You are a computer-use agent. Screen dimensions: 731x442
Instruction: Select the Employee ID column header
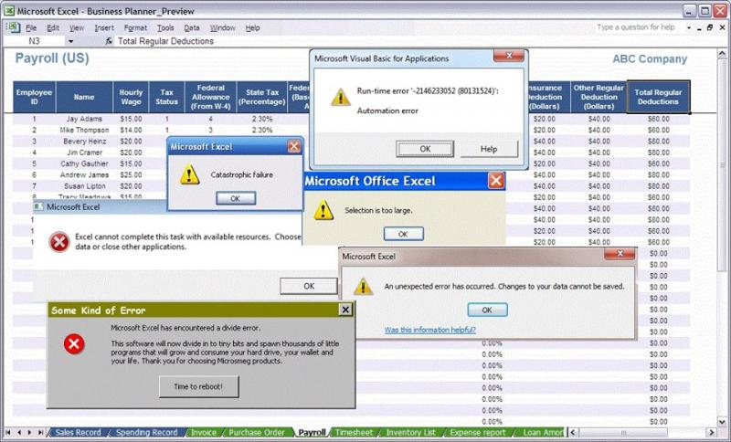coord(34,97)
